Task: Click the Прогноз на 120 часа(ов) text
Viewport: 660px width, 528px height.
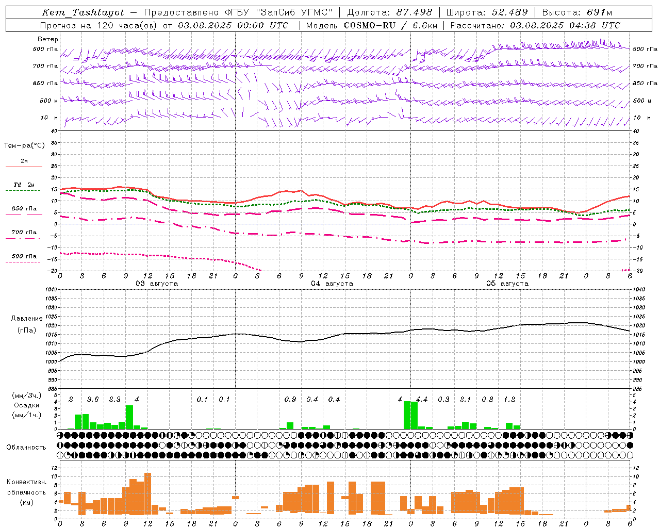Action: coord(100,25)
